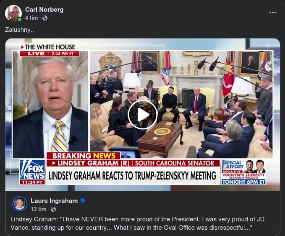This screenshot has height=236, width=285.
Task: Open the three-dot post options menu
Action: 273,13
